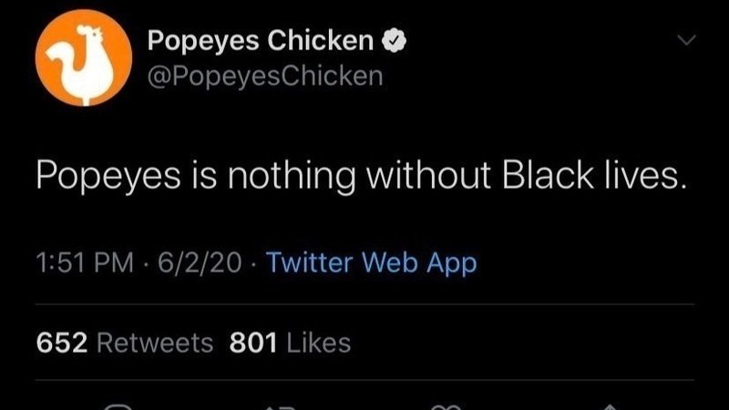Click the verified checkmark badge
This screenshot has height=410, width=729.
(395, 40)
